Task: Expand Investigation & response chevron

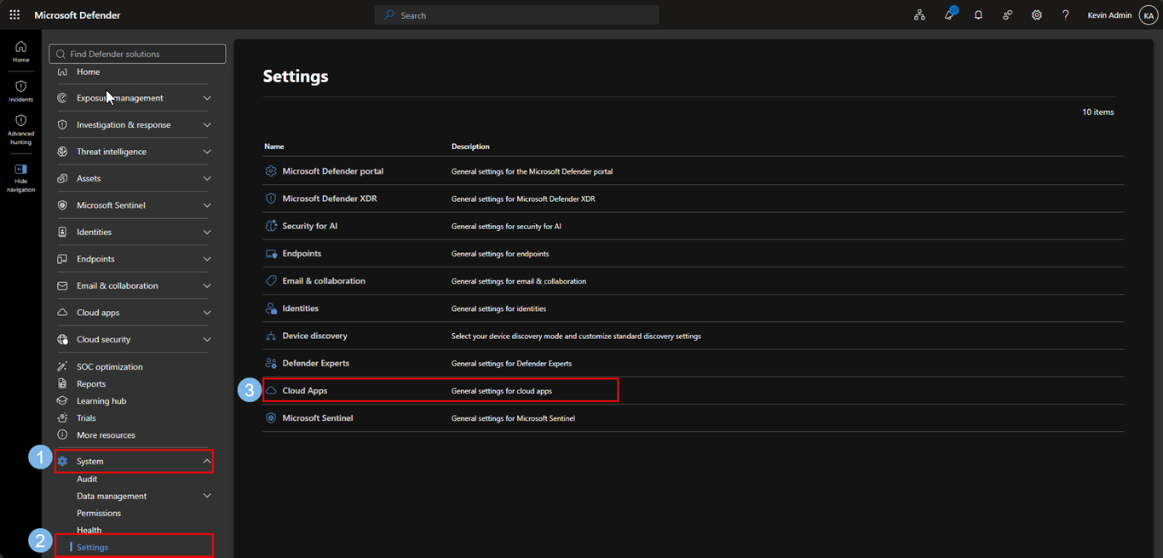Action: point(207,124)
